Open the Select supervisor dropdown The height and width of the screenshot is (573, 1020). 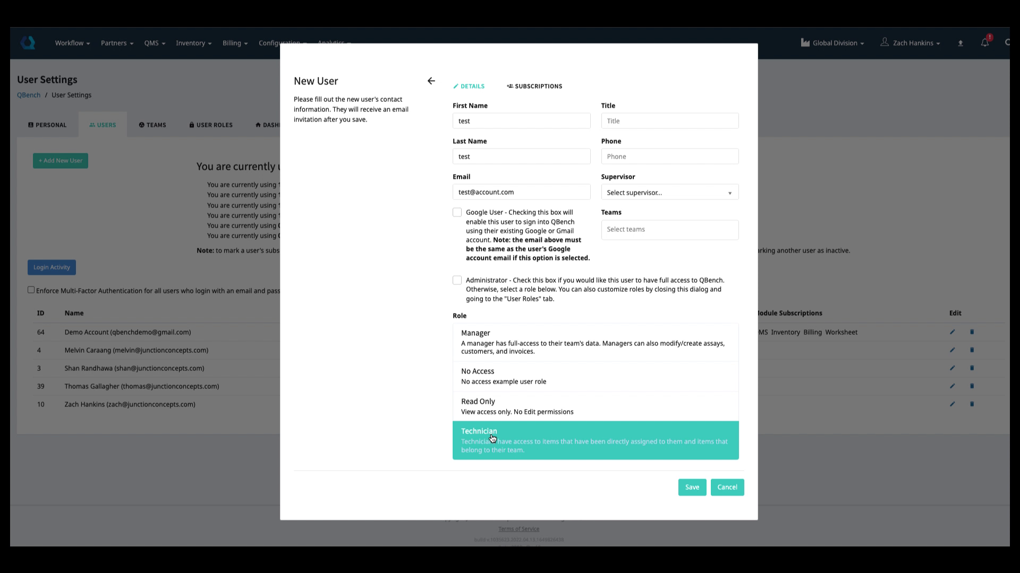click(669, 192)
